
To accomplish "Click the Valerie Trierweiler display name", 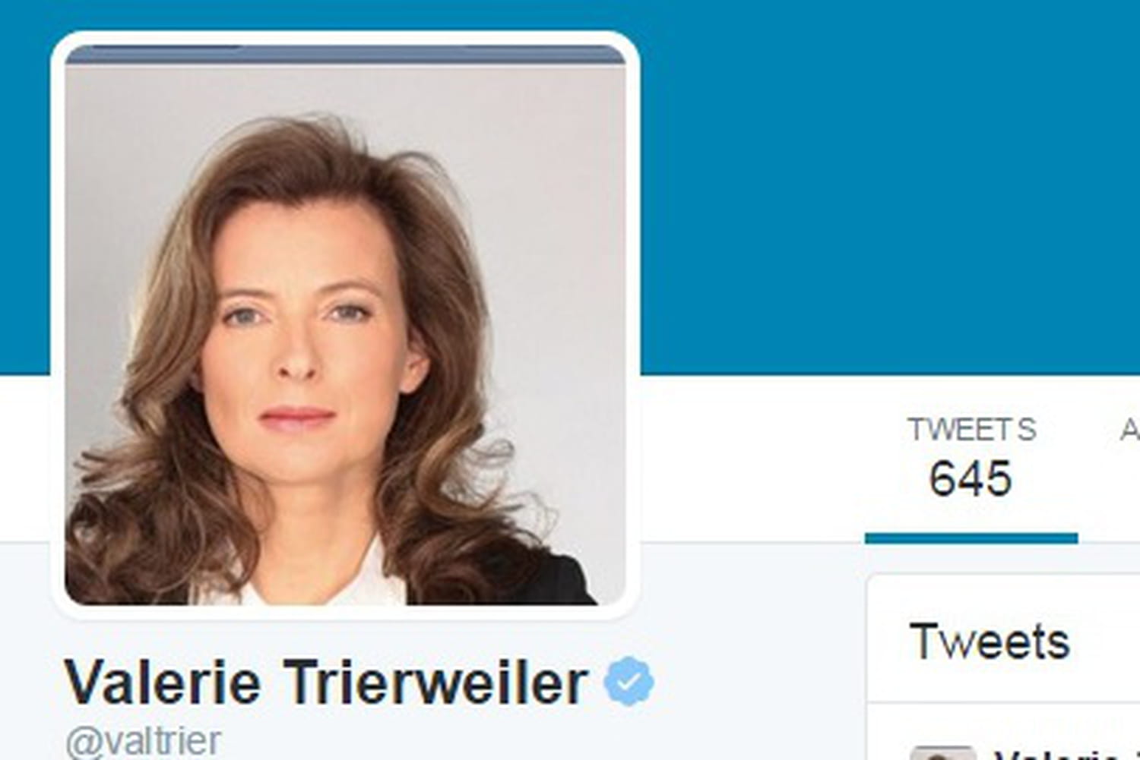I will (326, 682).
